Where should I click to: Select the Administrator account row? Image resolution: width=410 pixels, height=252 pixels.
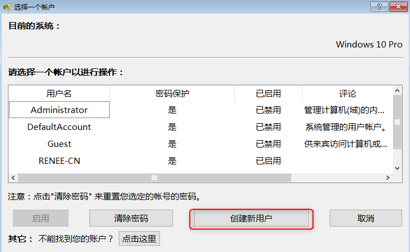[59, 110]
